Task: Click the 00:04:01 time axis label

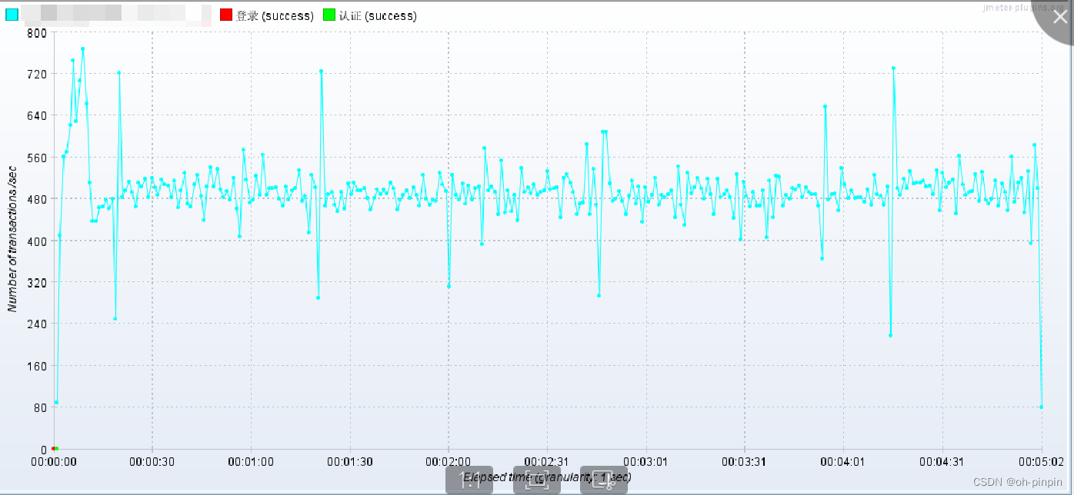Action: click(x=843, y=461)
